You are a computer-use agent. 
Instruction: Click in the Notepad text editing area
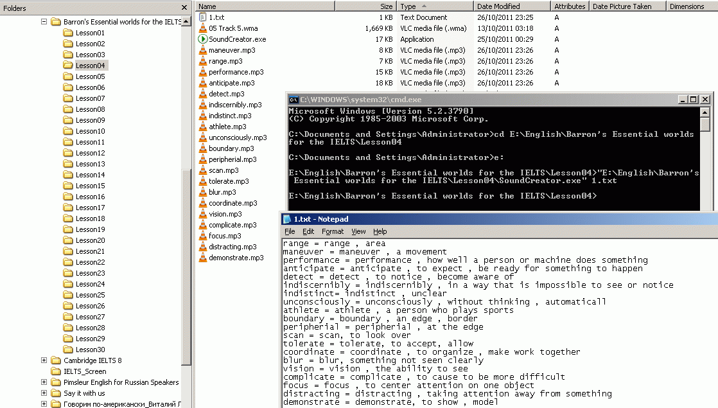coord(500,323)
